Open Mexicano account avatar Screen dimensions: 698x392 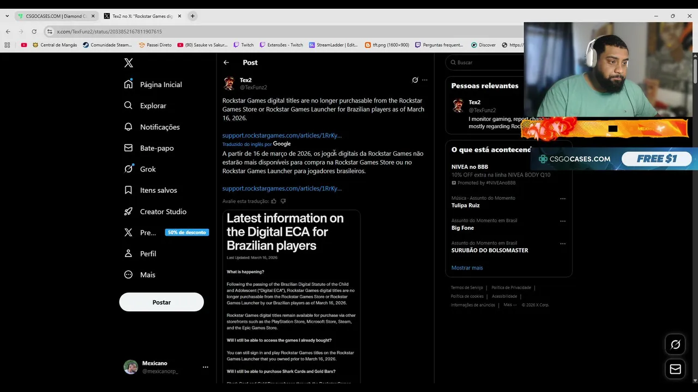pyautogui.click(x=131, y=367)
